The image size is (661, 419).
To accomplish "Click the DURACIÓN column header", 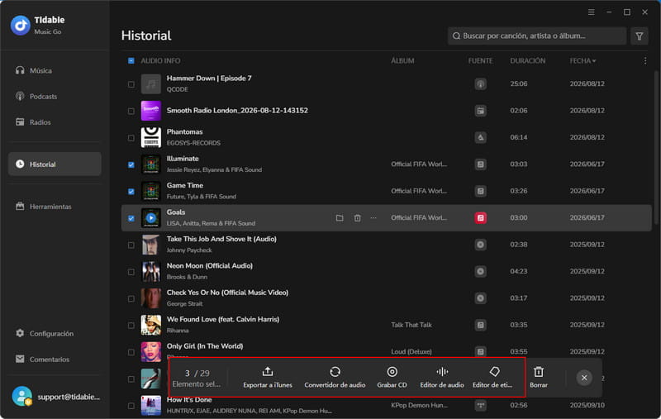I will (x=528, y=60).
